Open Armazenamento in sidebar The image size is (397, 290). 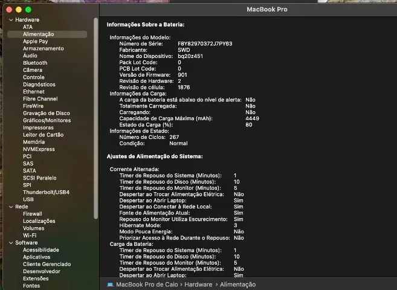click(44, 48)
